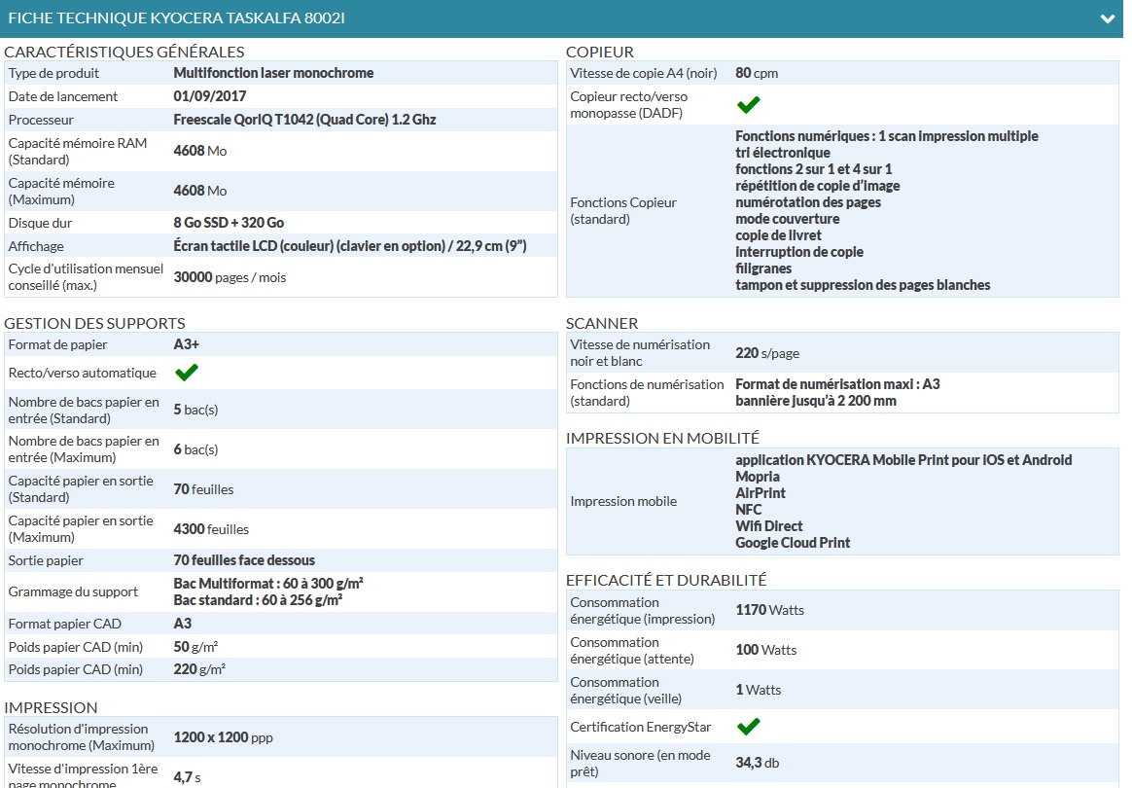Click the bannière jusqu'à 2 200 mm line
Screen dimensions: 1132x788
pos(816,401)
